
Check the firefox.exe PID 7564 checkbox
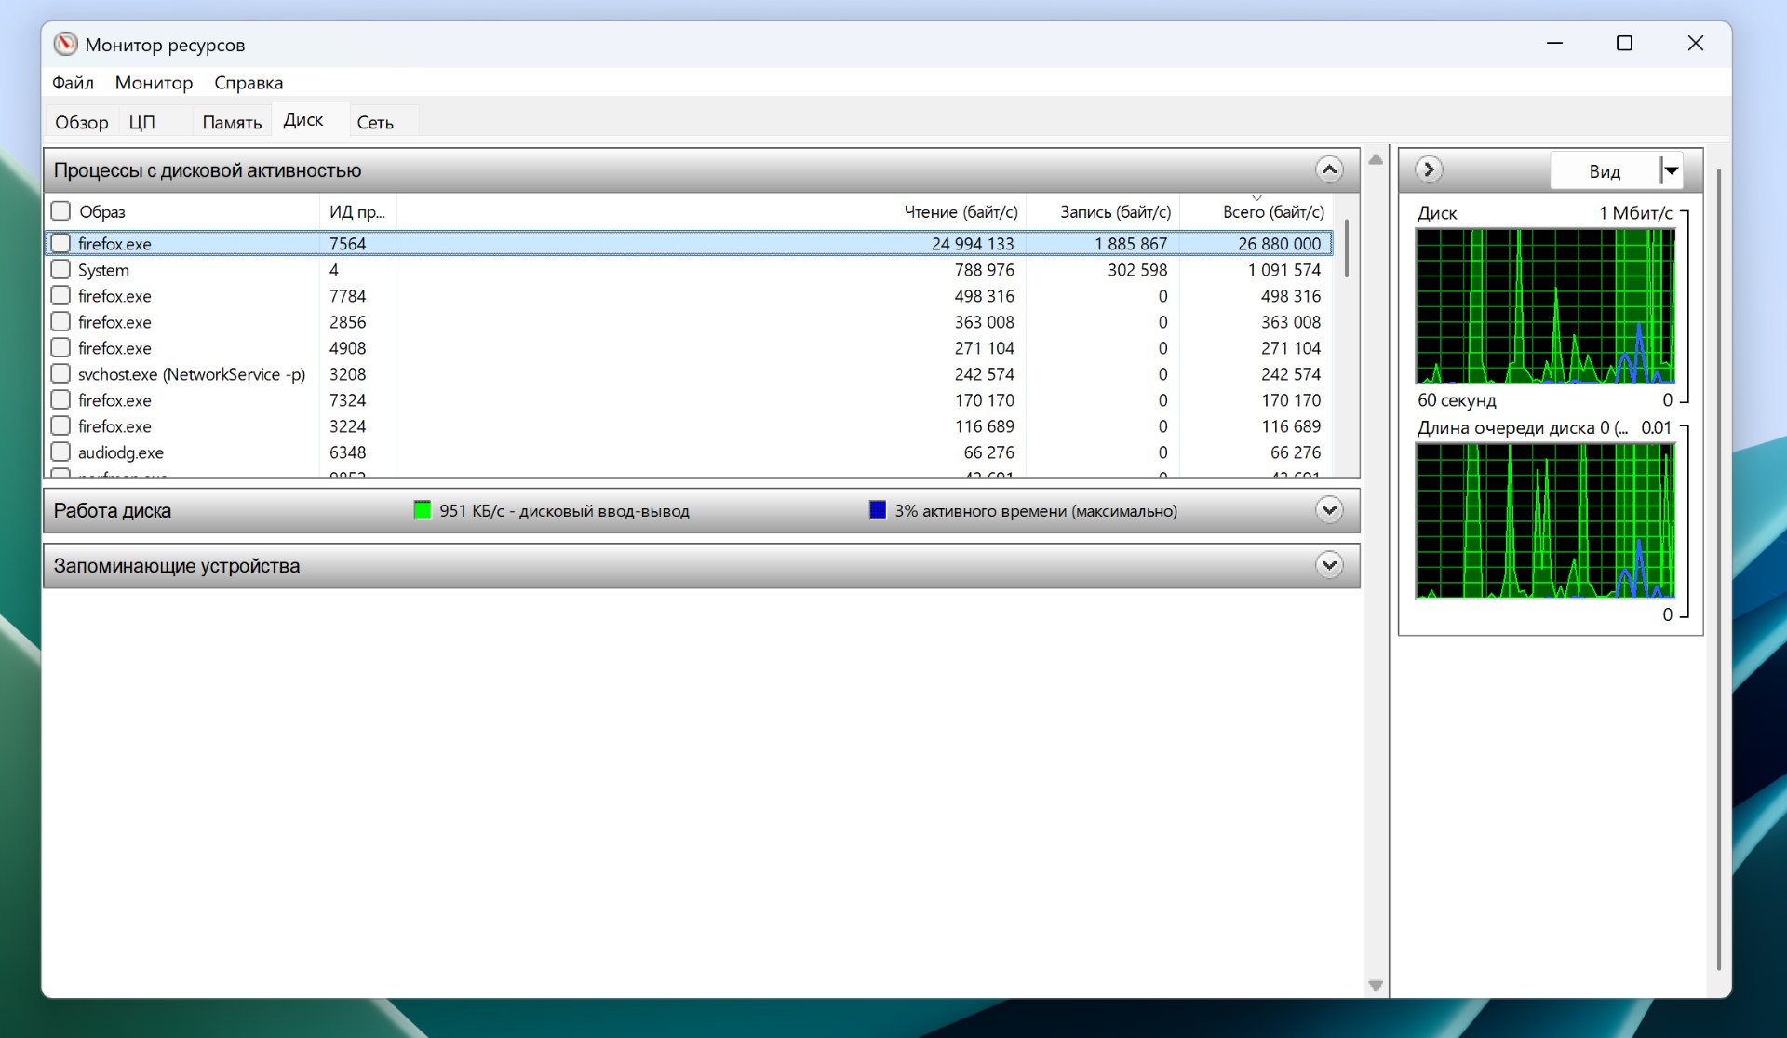[60, 243]
